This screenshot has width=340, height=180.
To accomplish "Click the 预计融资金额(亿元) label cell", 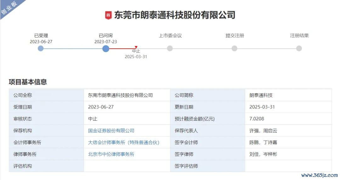I will [x=208, y=119].
